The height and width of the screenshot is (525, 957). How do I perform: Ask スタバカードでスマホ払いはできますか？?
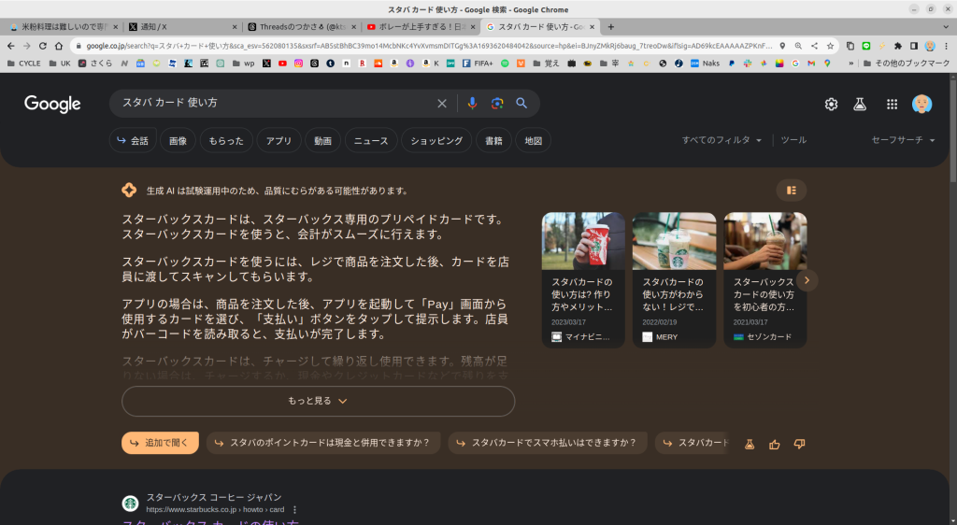(x=548, y=443)
